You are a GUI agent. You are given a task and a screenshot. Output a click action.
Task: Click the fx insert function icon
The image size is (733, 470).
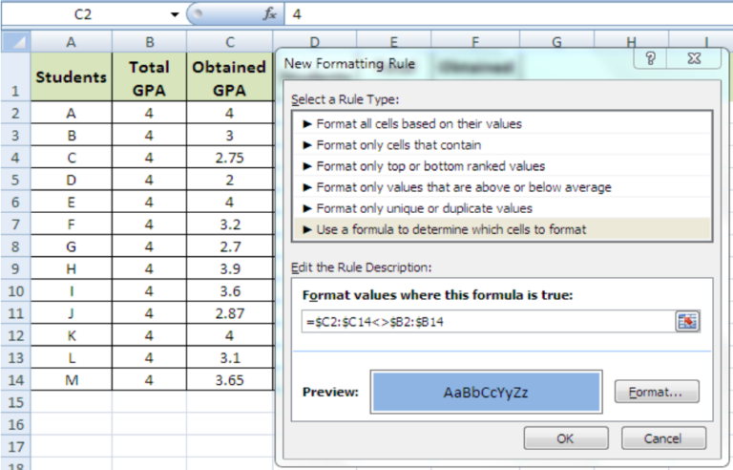click(270, 14)
